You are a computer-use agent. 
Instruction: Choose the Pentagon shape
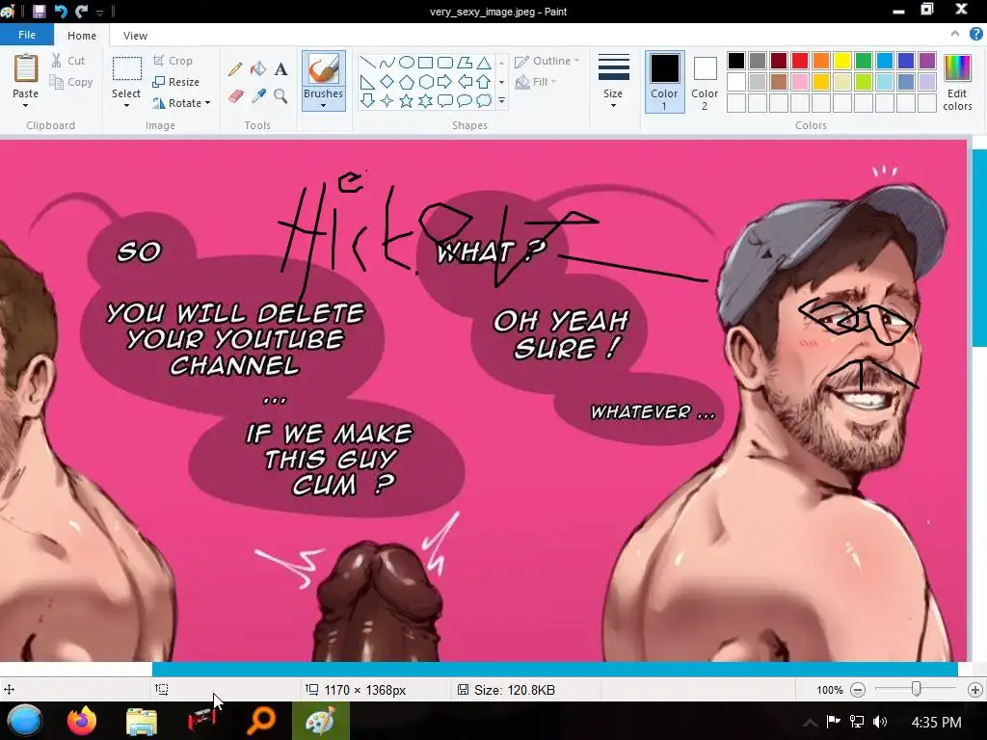(x=407, y=82)
